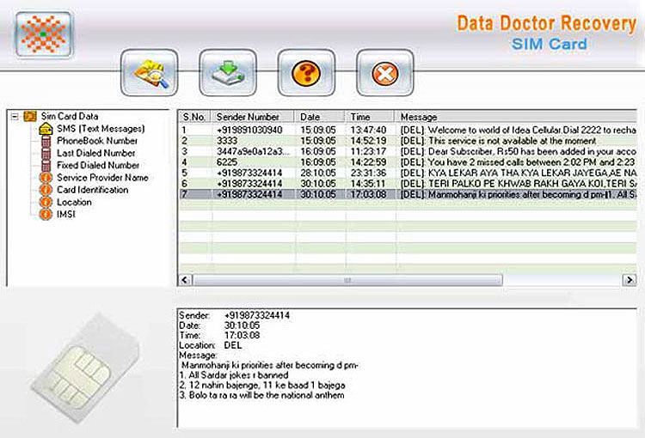Click the SIM card image

tap(86, 368)
